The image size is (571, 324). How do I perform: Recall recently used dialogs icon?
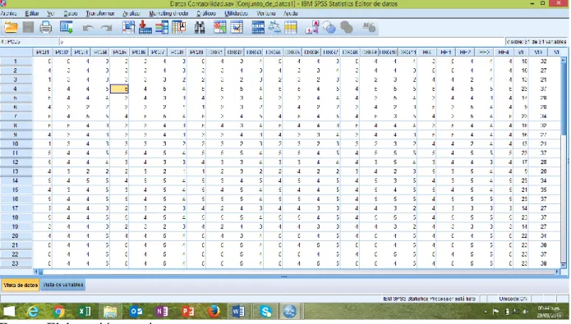tap(67, 27)
